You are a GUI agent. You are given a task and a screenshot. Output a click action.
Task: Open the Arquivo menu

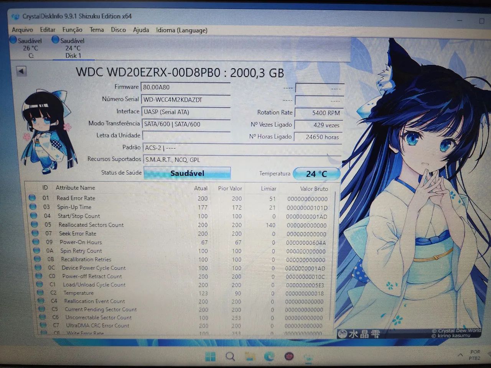[22, 30]
